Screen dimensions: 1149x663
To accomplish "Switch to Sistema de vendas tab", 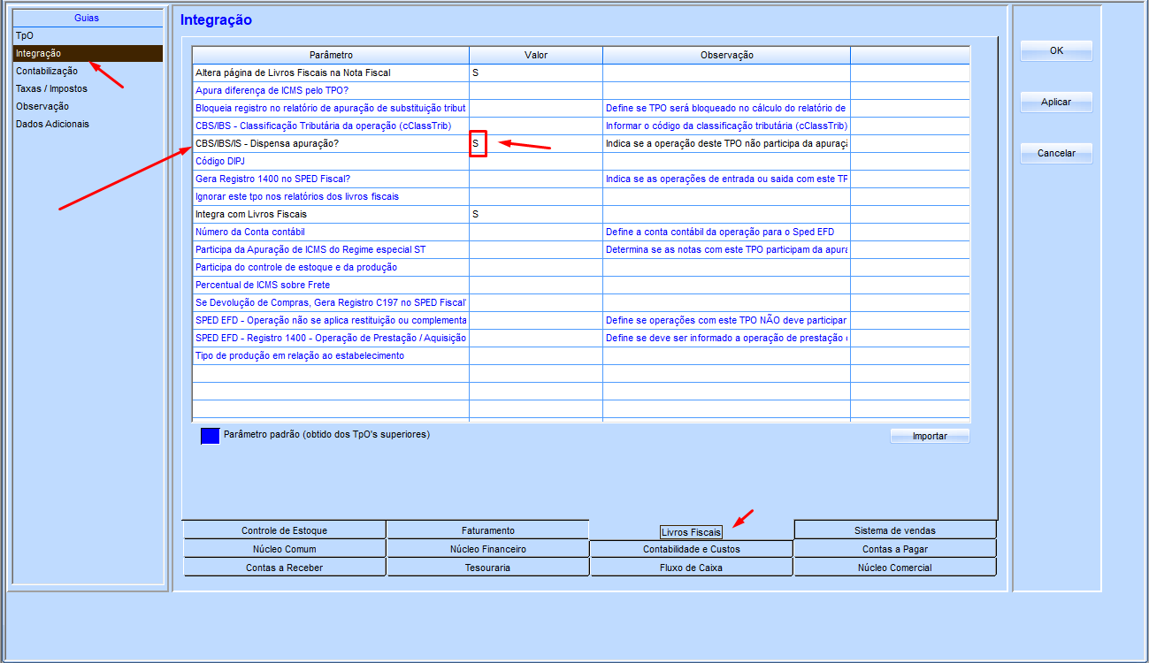I will (x=894, y=530).
